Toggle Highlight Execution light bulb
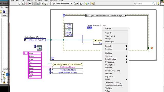The width and height of the screenshot is (164, 92). click(34, 4)
